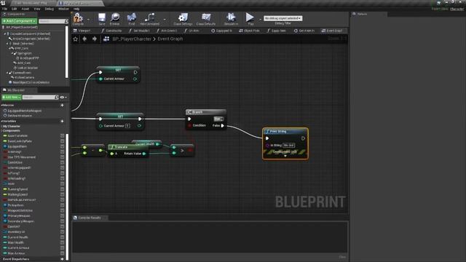Click the components search field
Viewport: 466px width, 262px height.
point(53,21)
